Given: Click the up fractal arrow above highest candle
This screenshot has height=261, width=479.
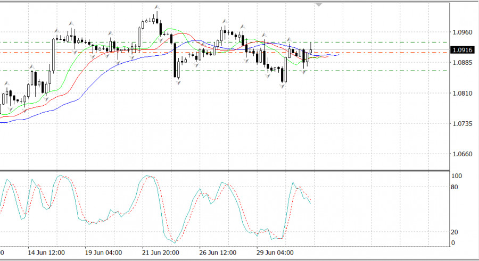Looking at the screenshot, I should pos(156,7).
